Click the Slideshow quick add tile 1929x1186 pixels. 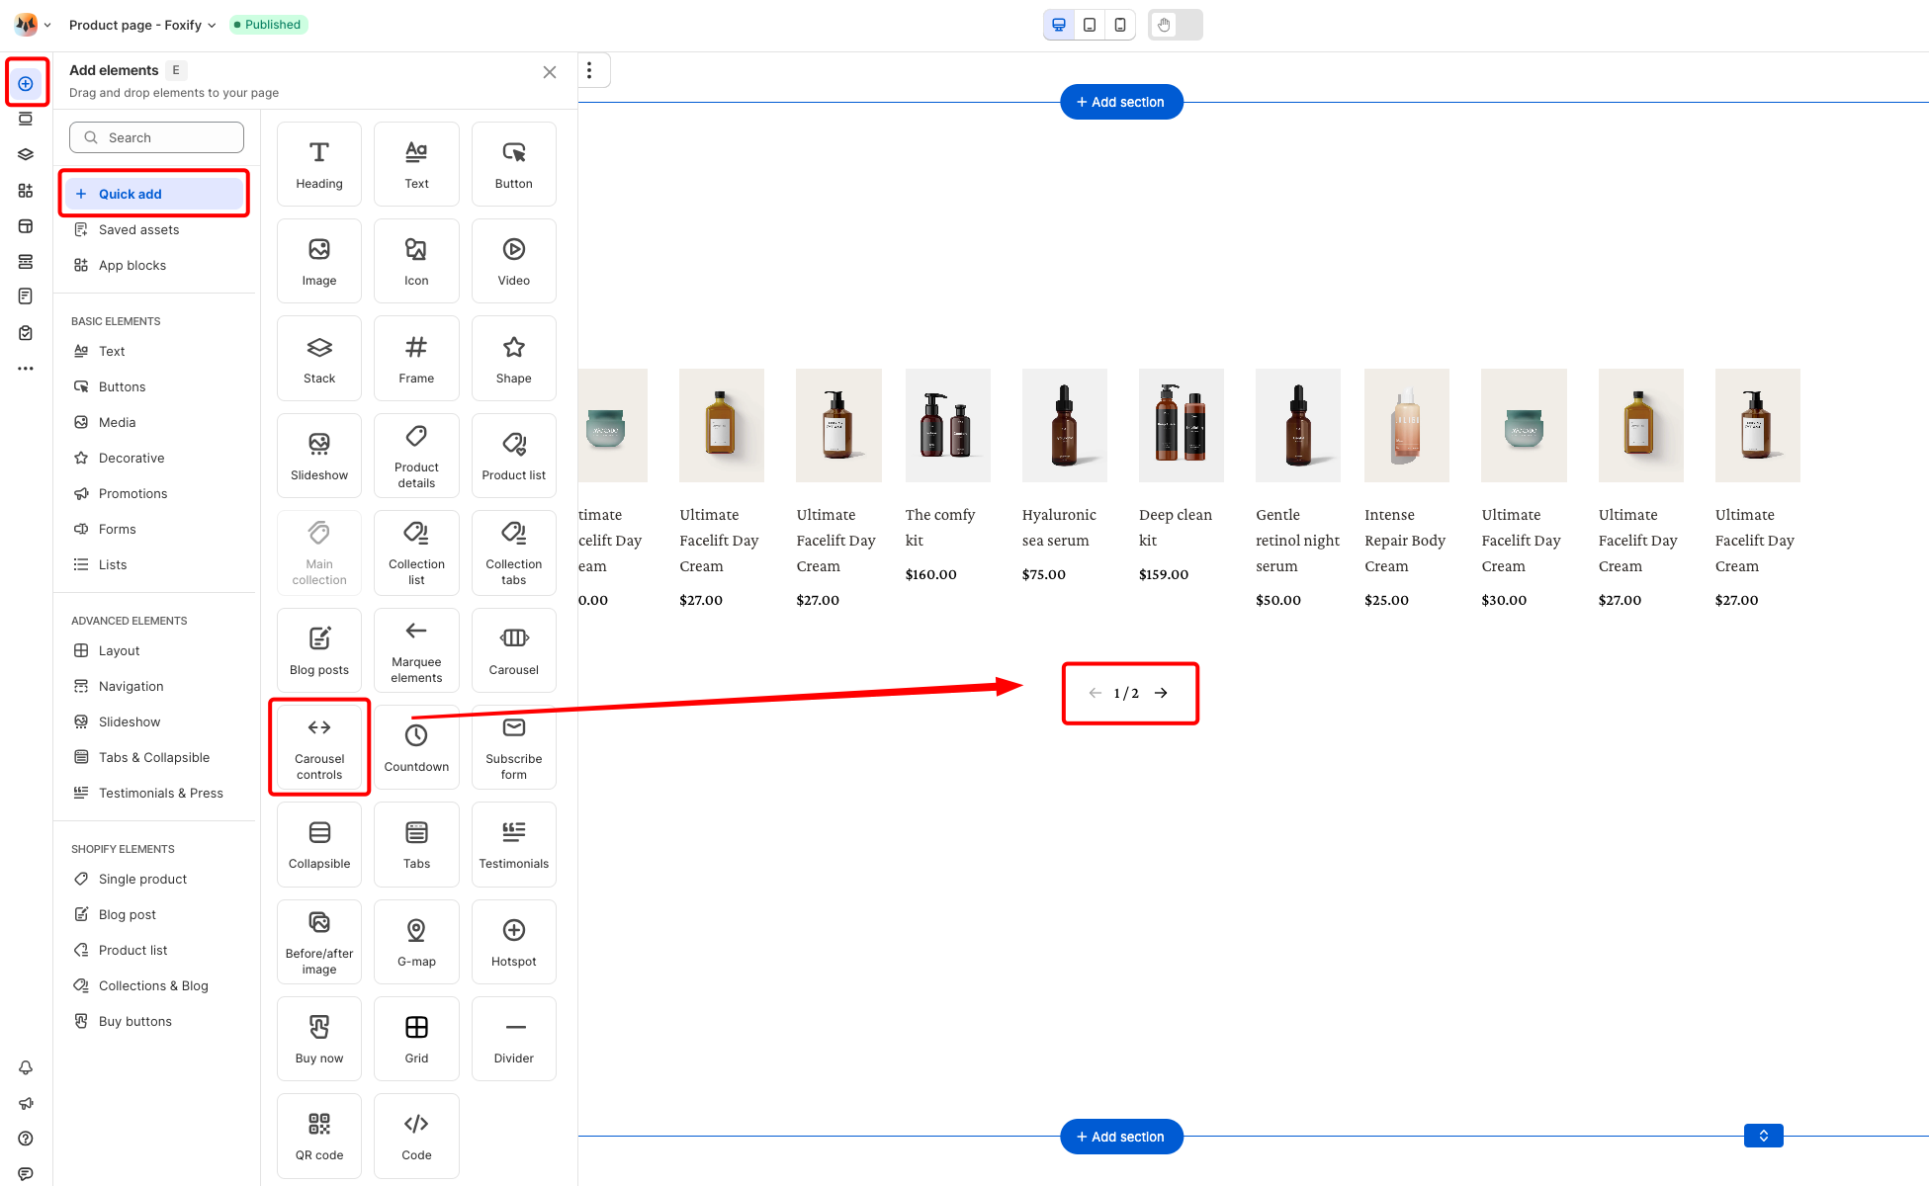[319, 456]
